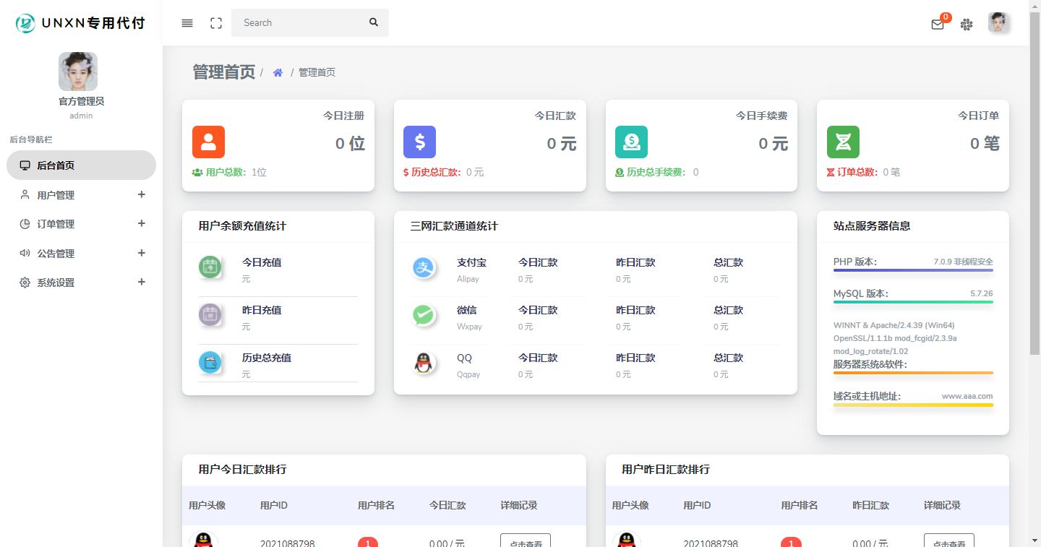Click the PHP 版本 progress bar

click(913, 270)
